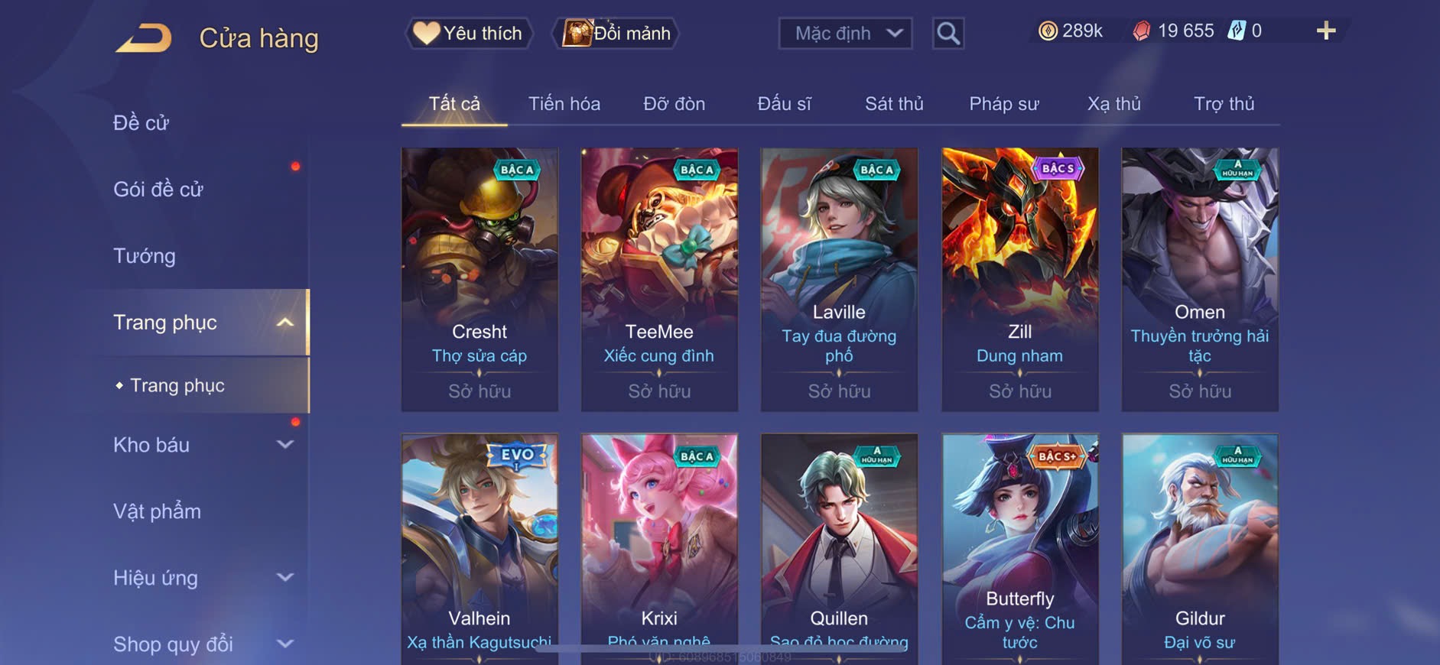Click the red gem currency icon
Viewport: 1440px width, 665px height.
[x=1142, y=31]
